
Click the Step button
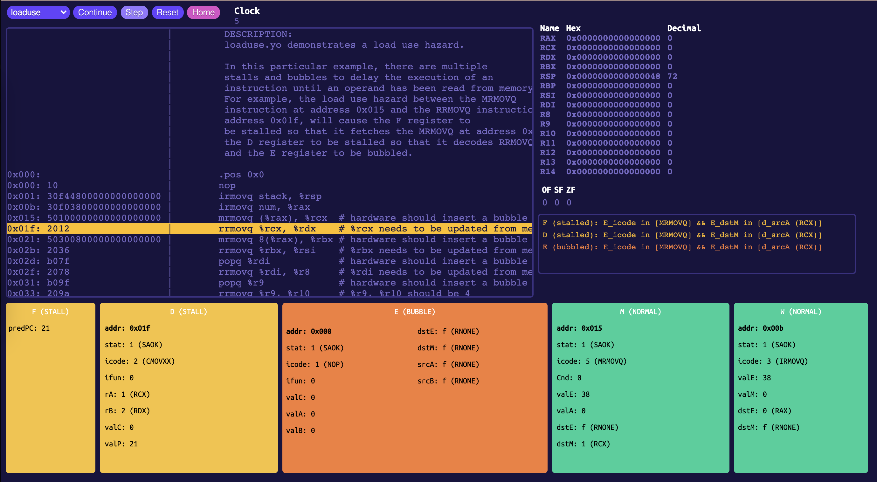(x=134, y=12)
